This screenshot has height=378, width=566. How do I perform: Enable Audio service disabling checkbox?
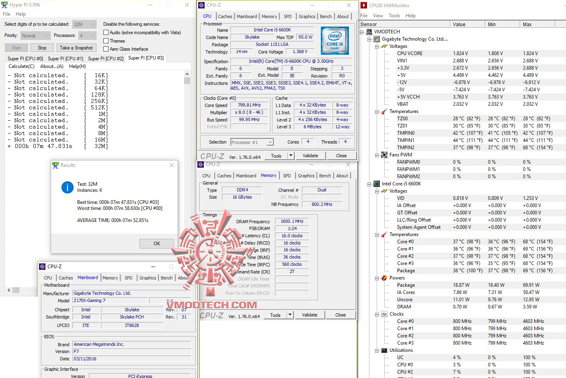106,33
